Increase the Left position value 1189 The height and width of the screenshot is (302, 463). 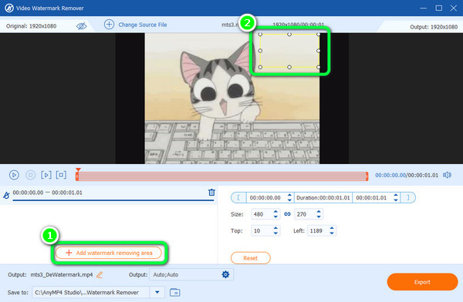[332, 228]
